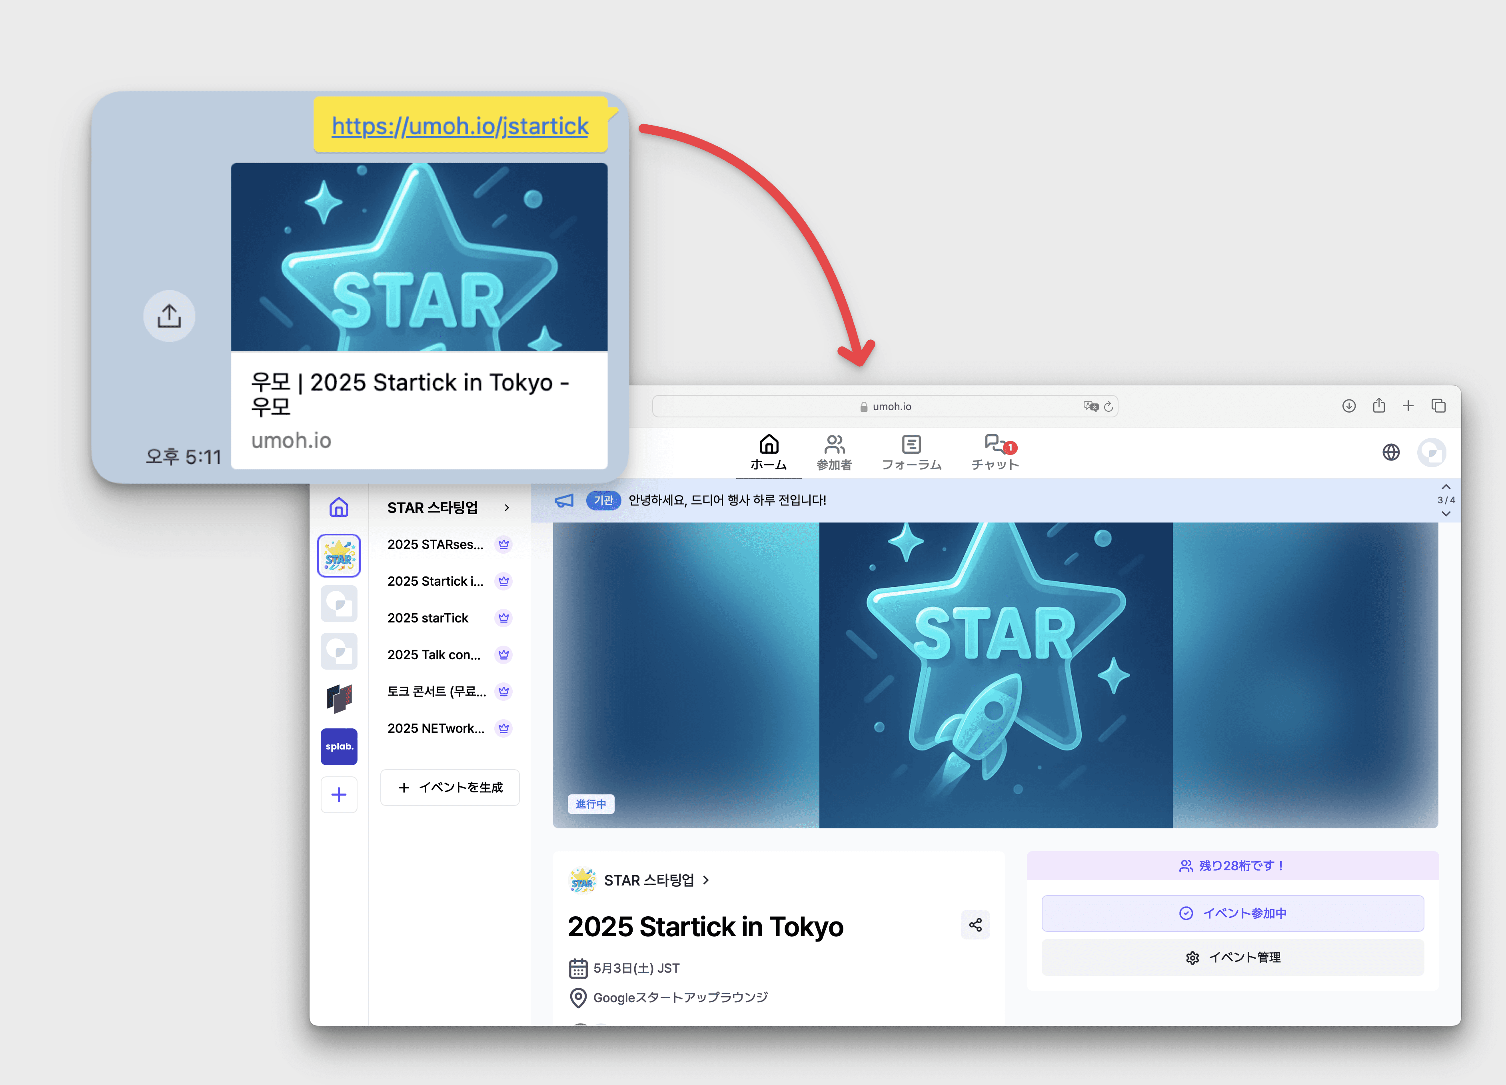Open the https://umoh.io/jstartick link
This screenshot has height=1085, width=1506.
(460, 126)
